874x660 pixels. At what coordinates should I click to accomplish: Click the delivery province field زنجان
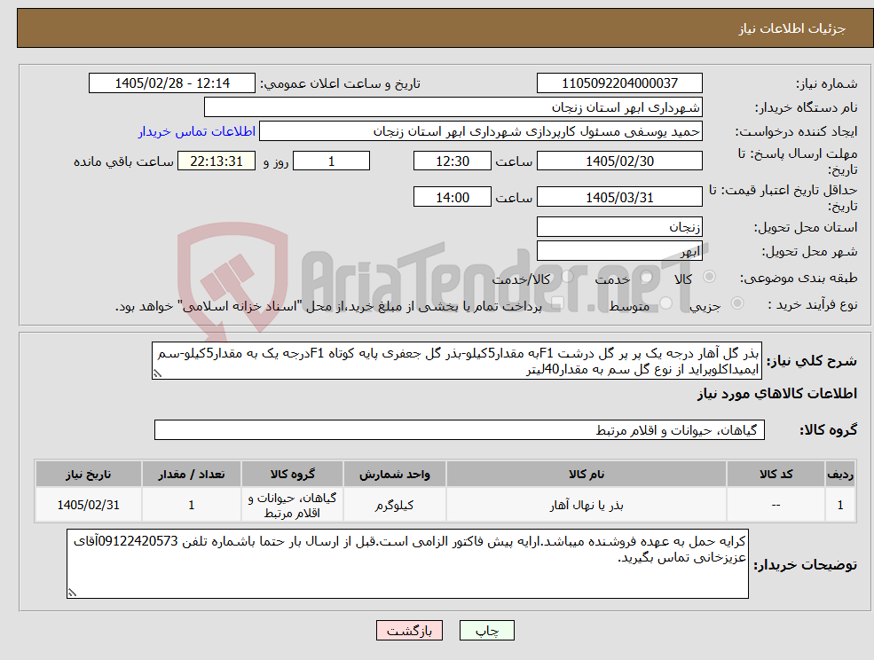point(619,227)
